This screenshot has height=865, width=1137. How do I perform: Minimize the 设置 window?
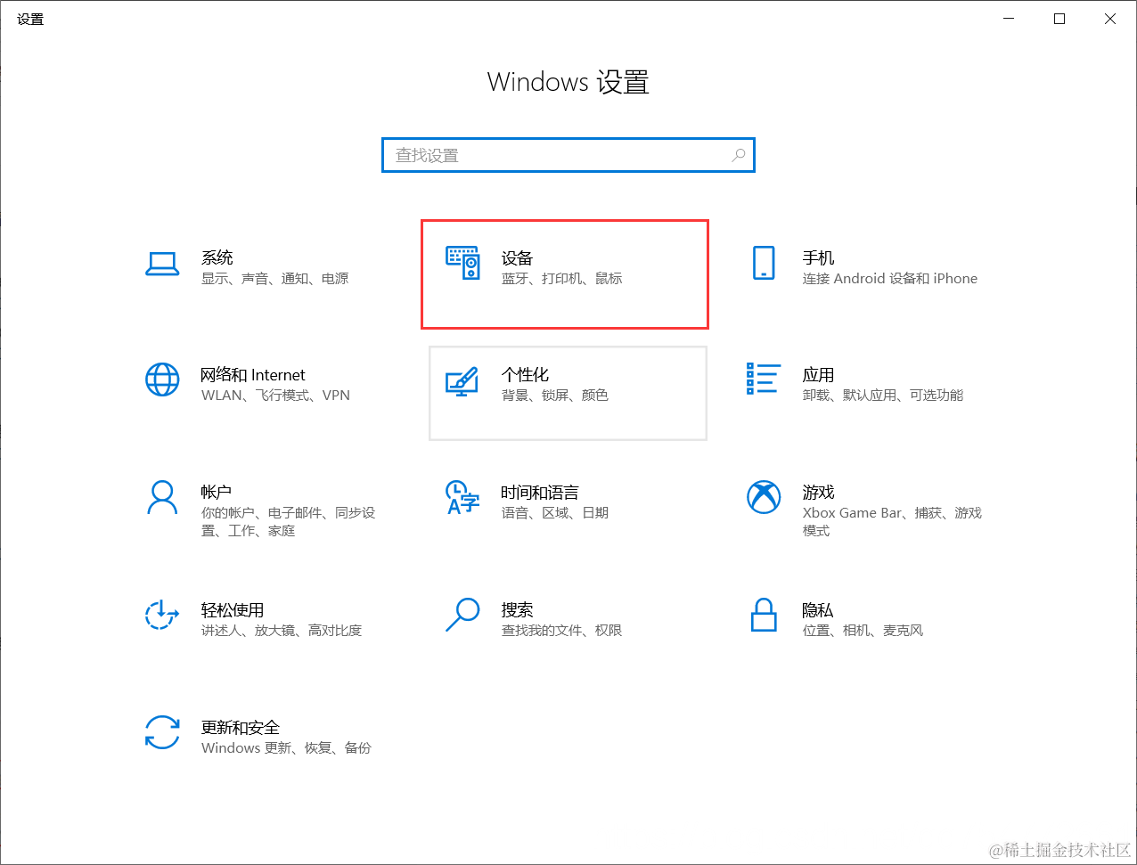tap(1009, 19)
